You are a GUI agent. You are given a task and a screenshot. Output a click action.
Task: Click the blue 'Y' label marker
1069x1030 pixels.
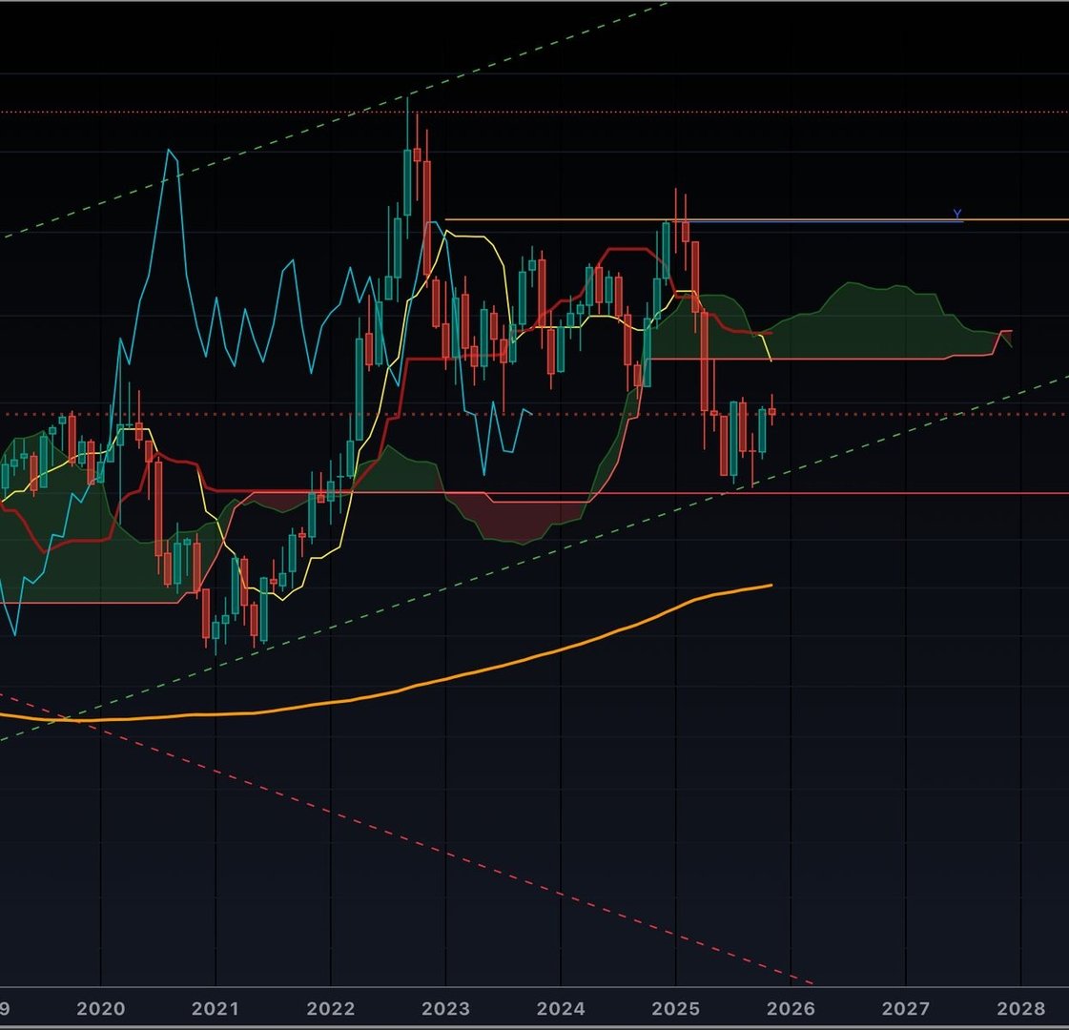tap(957, 214)
